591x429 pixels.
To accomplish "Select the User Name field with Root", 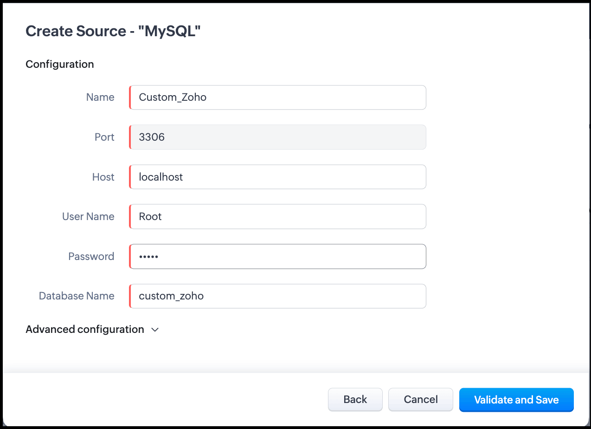I will point(277,217).
